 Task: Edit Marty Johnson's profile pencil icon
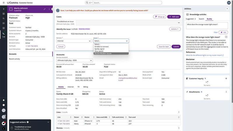[x=45, y=9]
